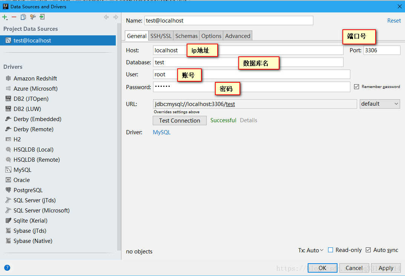
Task: Confirm with the OK button
Action: point(322,268)
